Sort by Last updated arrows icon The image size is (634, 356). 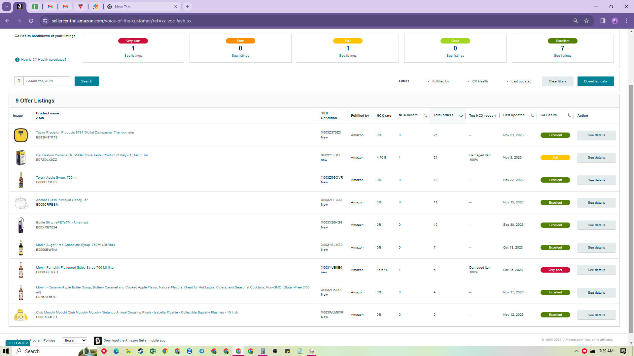532,115
